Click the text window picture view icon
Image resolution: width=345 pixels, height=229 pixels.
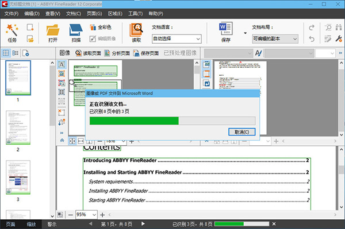(x=206, y=64)
